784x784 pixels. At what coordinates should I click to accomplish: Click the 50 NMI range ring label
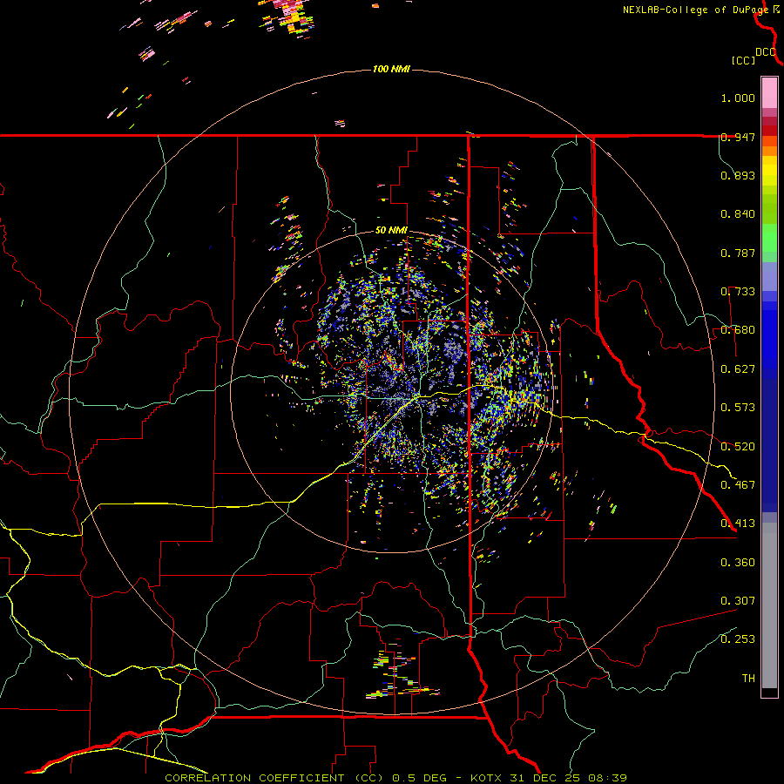(x=391, y=231)
